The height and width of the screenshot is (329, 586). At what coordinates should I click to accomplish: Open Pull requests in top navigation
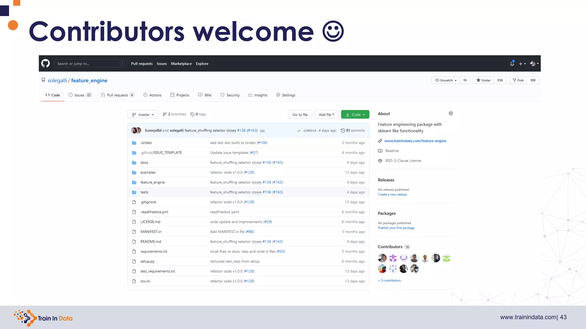click(x=142, y=64)
